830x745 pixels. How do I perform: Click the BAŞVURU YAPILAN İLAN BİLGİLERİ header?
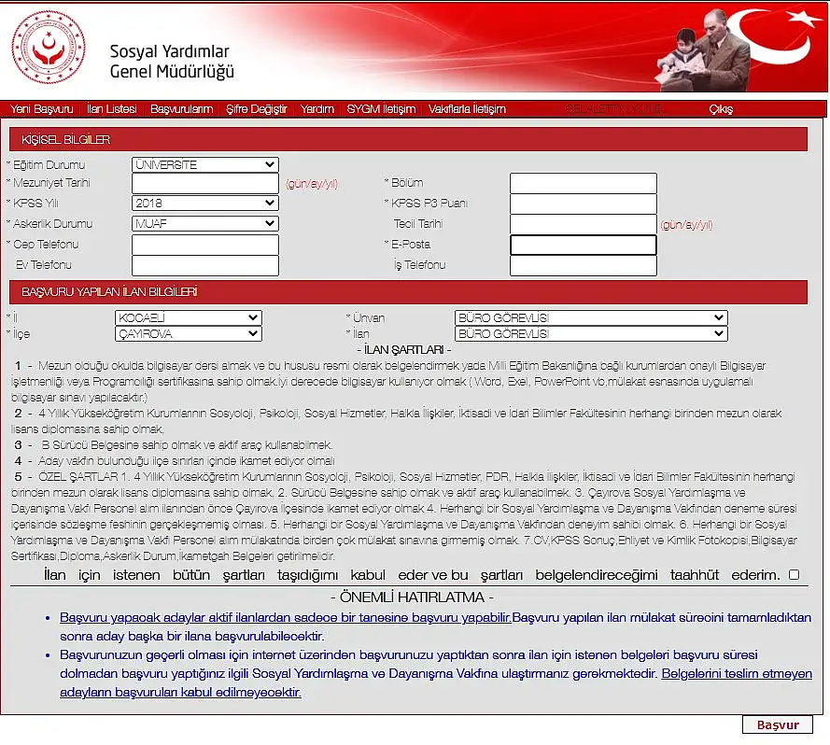(408, 292)
